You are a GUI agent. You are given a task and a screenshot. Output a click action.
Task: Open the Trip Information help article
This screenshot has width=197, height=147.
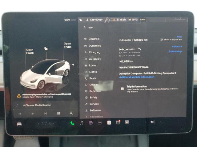tap(150, 89)
